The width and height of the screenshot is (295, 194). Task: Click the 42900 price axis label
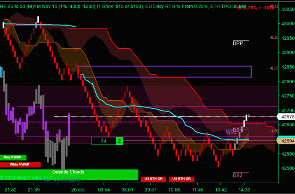click(288, 53)
